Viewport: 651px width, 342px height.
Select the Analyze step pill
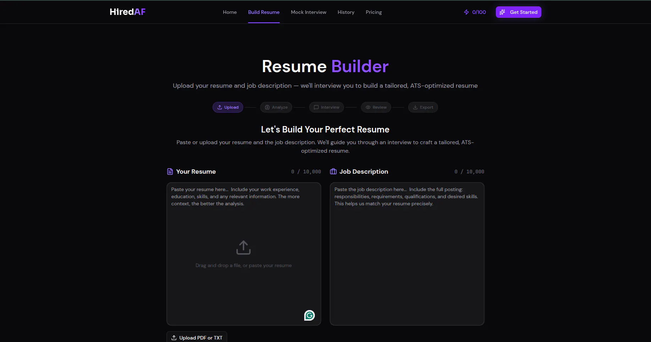pyautogui.click(x=276, y=107)
